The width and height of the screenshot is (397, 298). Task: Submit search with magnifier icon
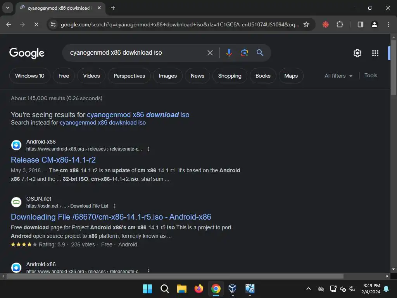[x=260, y=53]
